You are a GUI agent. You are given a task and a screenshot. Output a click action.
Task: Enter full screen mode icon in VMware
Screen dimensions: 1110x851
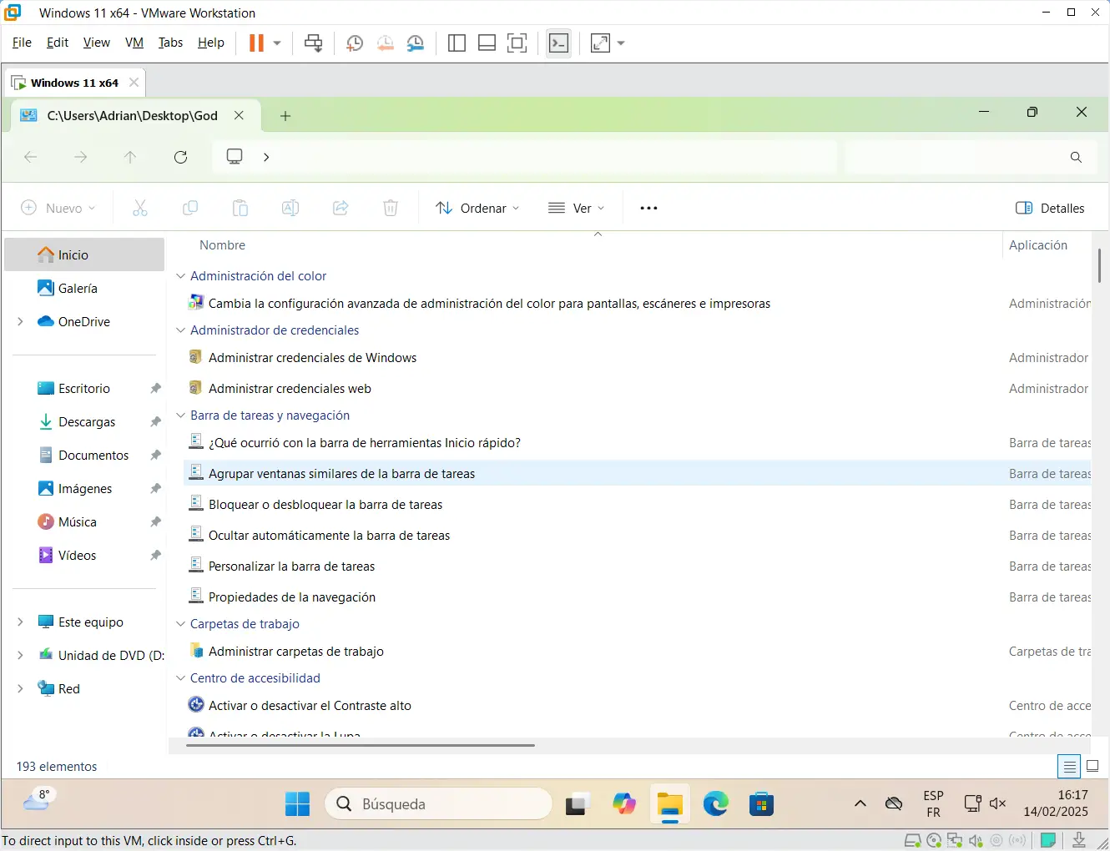click(517, 43)
